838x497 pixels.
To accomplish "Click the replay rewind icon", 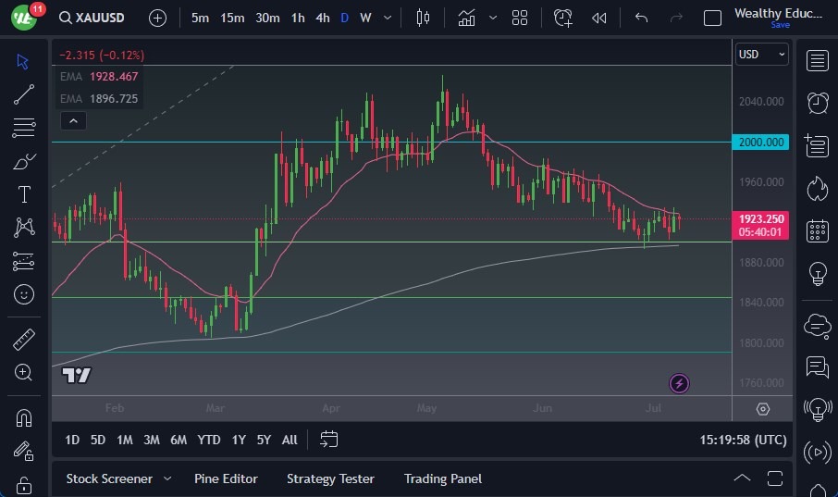I will [599, 18].
